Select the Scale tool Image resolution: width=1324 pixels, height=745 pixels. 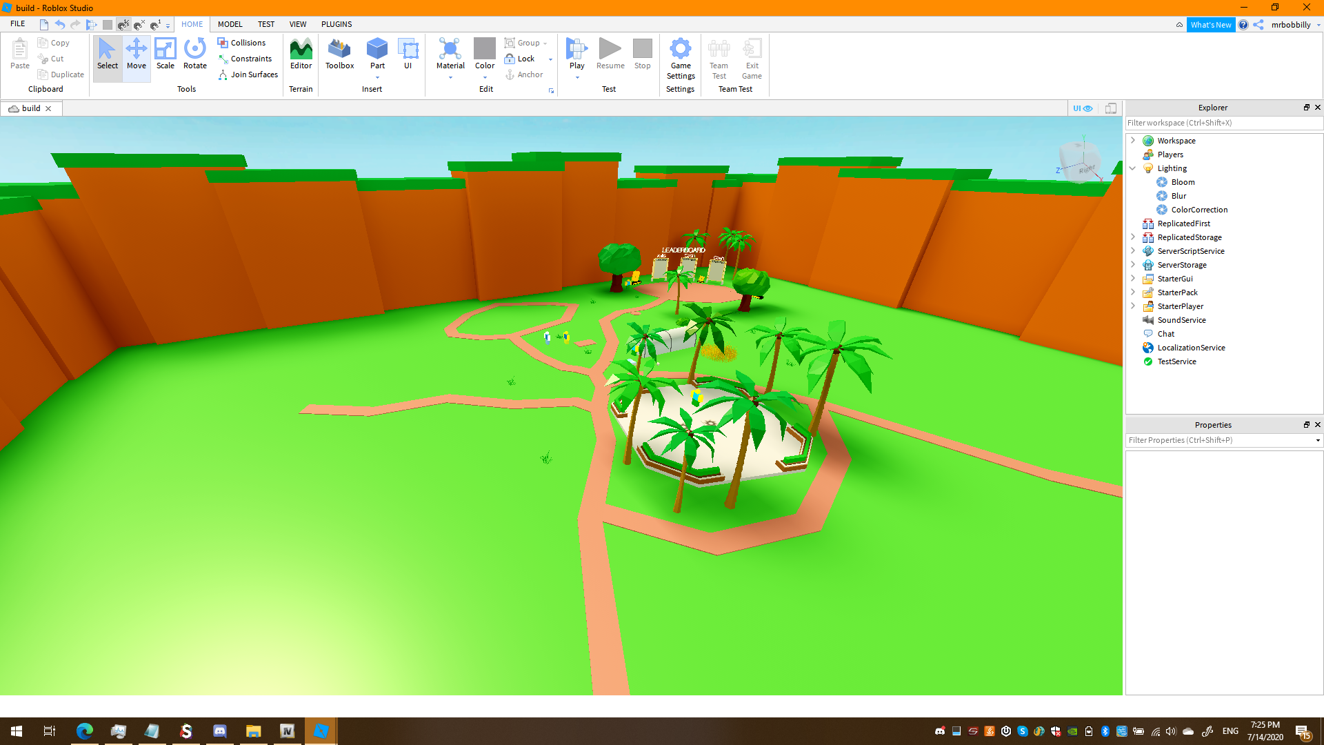click(x=165, y=54)
